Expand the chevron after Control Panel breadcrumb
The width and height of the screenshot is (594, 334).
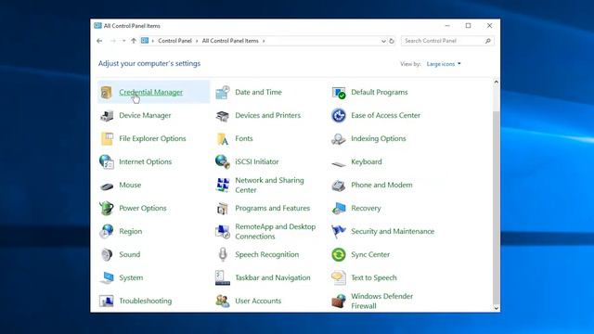197,41
